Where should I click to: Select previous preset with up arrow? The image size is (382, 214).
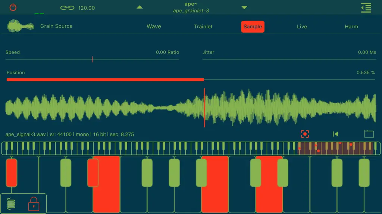click(140, 7)
